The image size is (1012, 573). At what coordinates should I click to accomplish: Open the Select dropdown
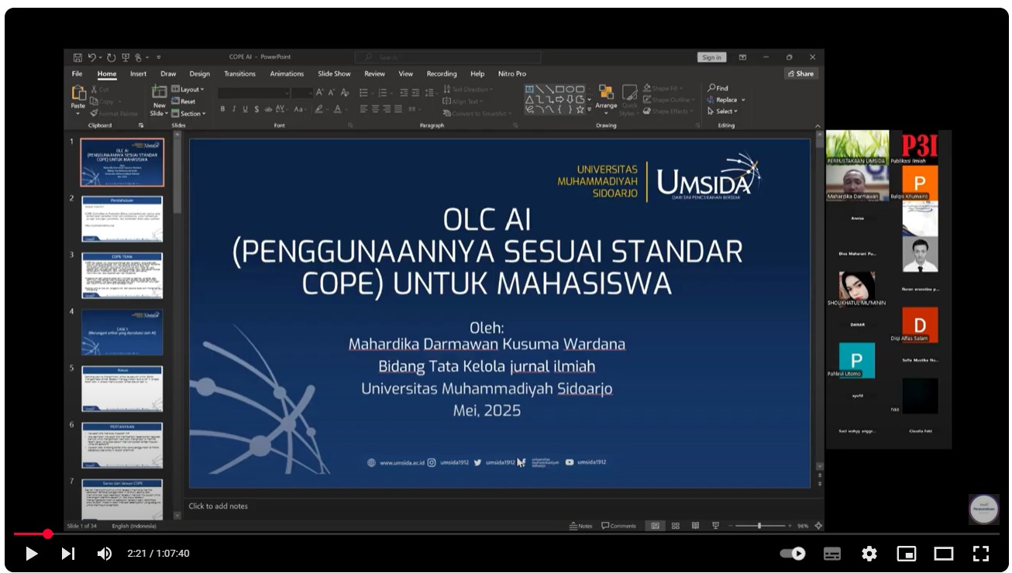[x=722, y=112]
